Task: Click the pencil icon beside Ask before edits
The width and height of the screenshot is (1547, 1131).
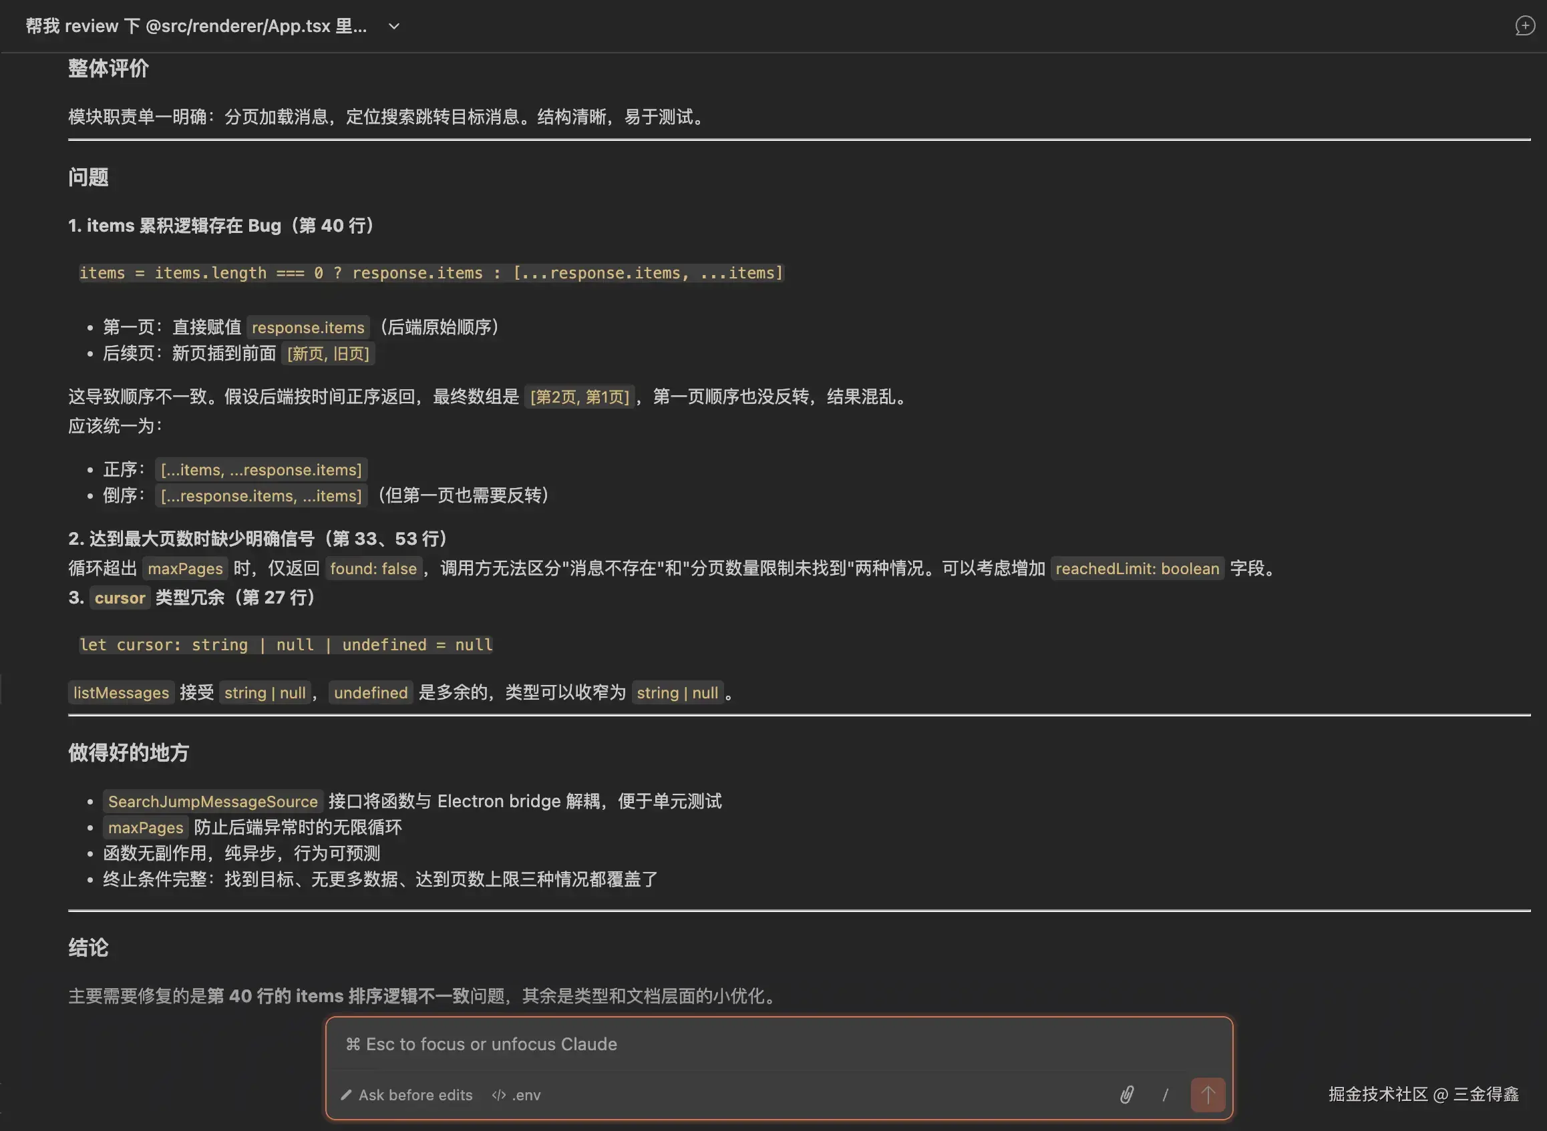Action: coord(347,1095)
